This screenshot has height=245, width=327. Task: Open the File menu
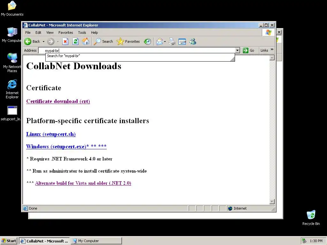coord(28,33)
